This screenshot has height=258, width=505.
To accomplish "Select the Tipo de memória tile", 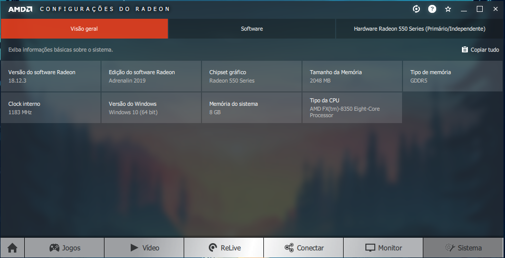I will point(453,76).
